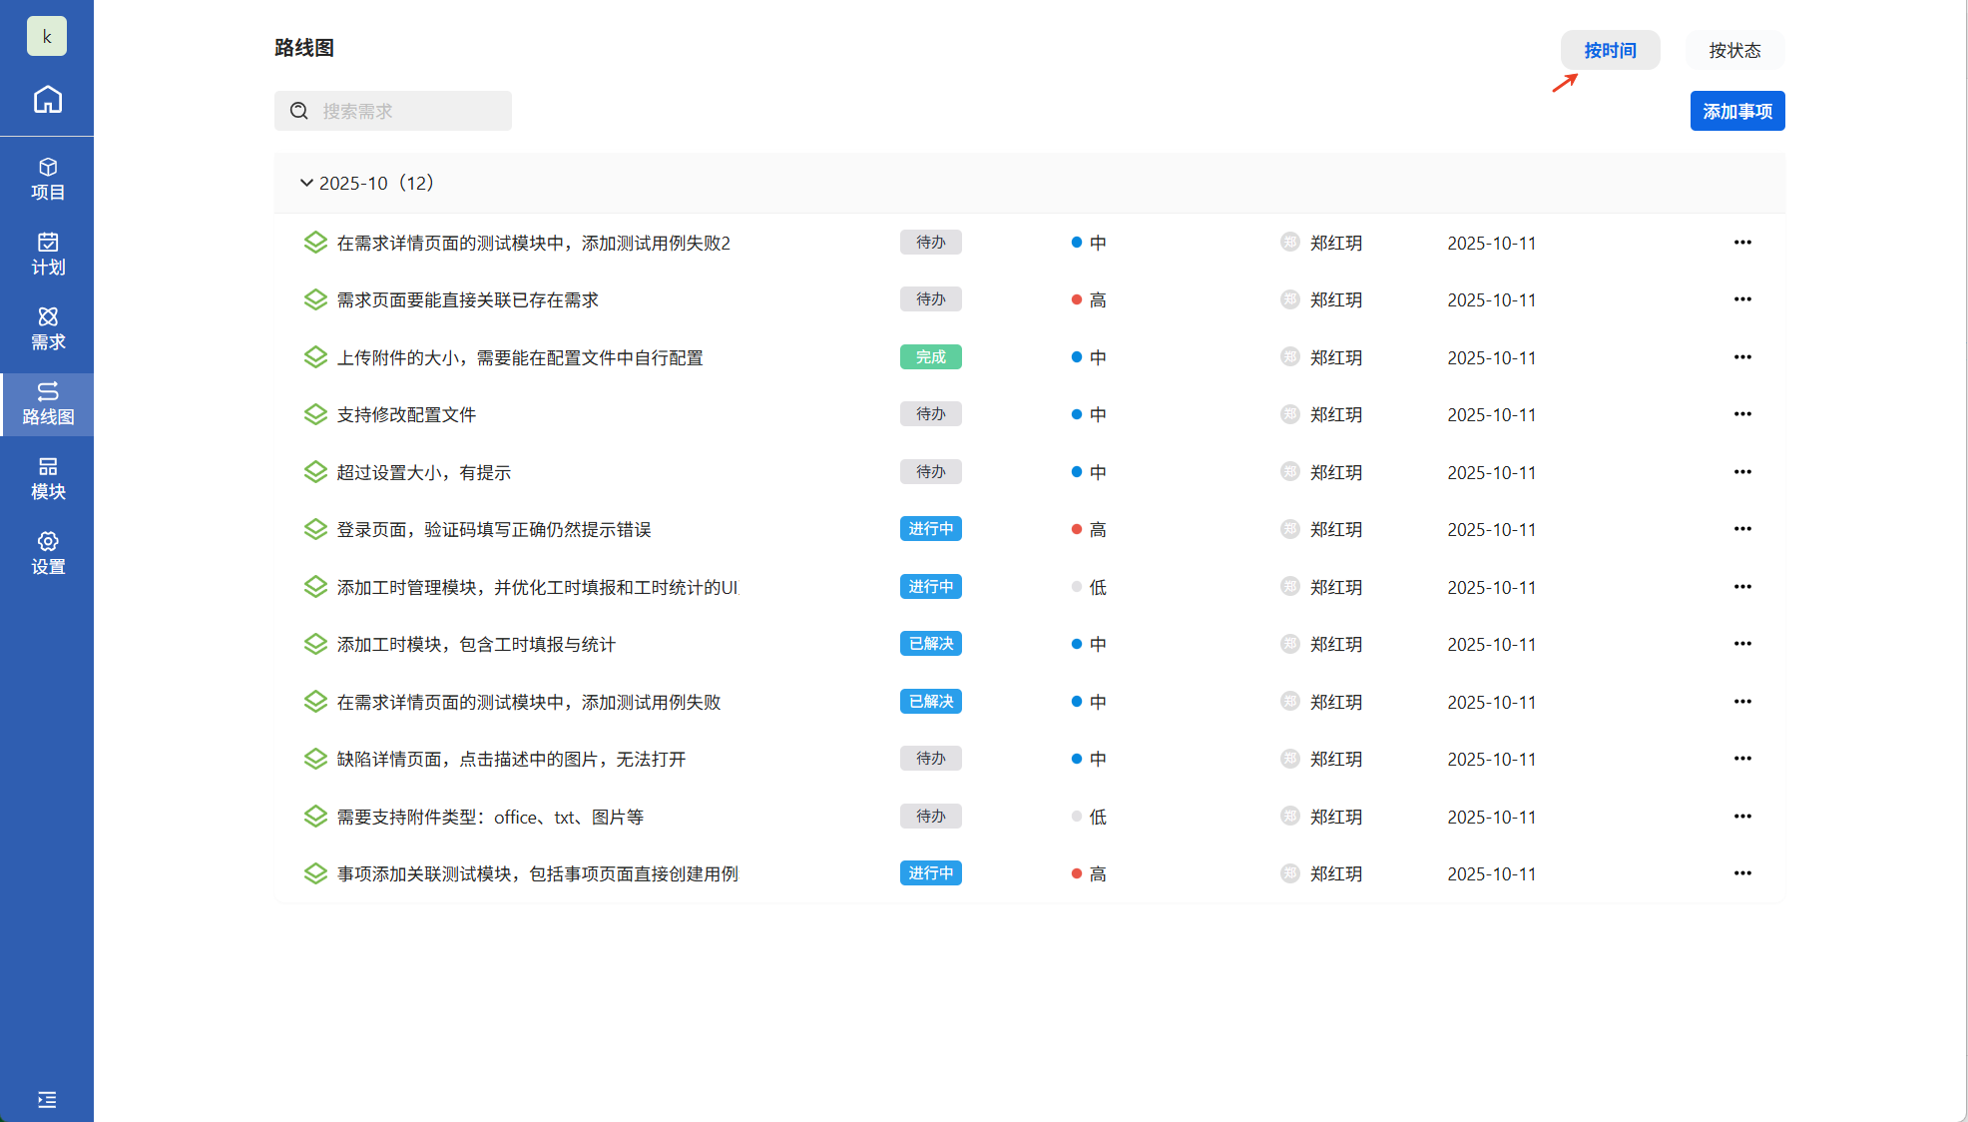Open more menu for 支持修改配置文件 row
Viewport: 1968px width, 1122px height.
coord(1741,414)
